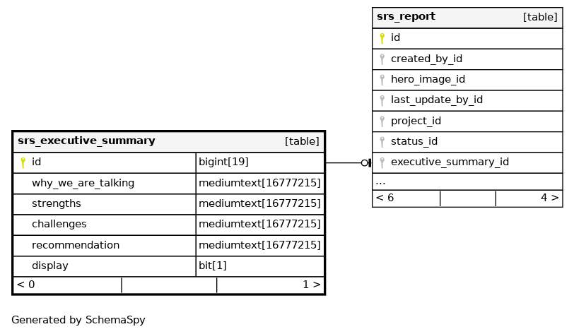The width and height of the screenshot is (574, 334).
Task: Click the Generated by SchemaSpy text
Action: (78, 320)
